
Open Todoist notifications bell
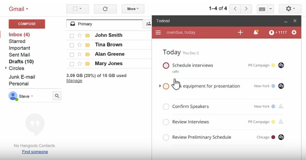point(256,33)
